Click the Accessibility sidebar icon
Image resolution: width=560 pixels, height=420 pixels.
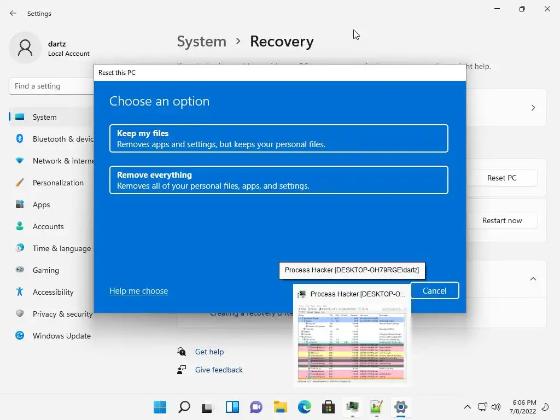20,292
